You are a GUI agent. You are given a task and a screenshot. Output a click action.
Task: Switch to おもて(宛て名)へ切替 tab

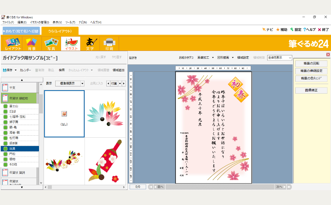21,31
